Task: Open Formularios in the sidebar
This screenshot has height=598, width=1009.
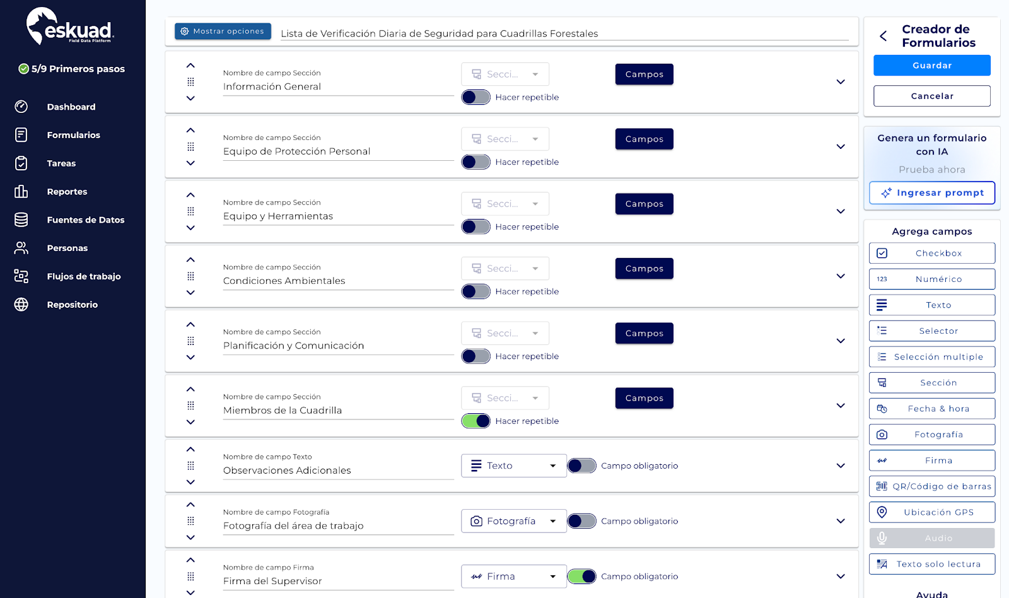Action: click(73, 135)
